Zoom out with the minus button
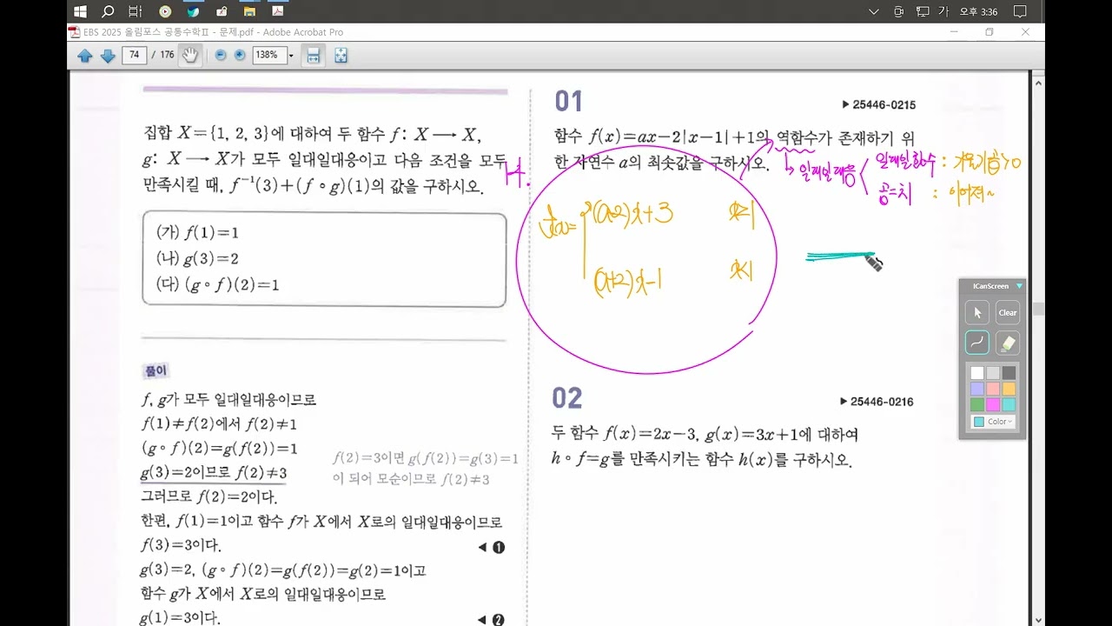This screenshot has height=626, width=1112. coord(221,55)
